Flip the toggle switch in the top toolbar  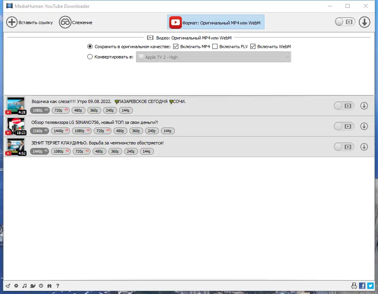344,22
